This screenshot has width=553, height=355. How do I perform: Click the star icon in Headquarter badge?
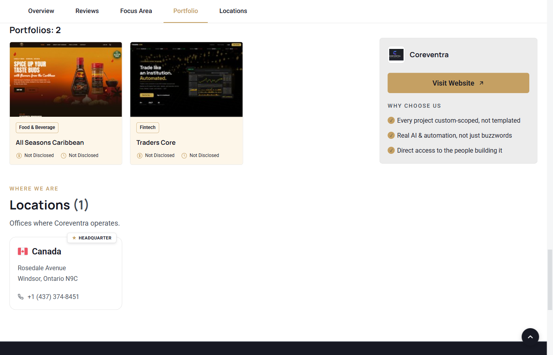click(74, 238)
